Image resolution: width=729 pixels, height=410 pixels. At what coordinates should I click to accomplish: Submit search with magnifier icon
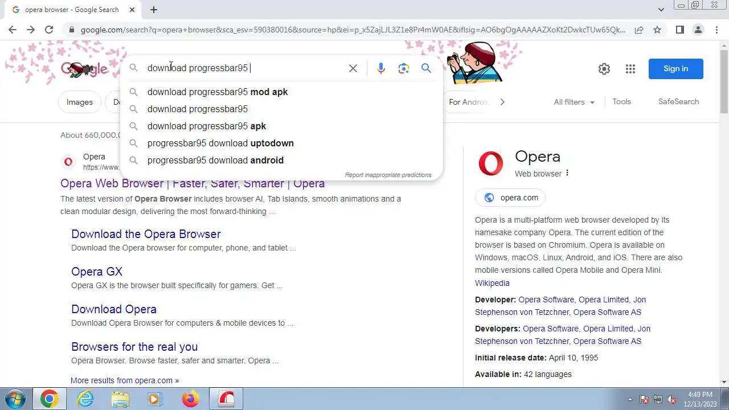(x=426, y=68)
